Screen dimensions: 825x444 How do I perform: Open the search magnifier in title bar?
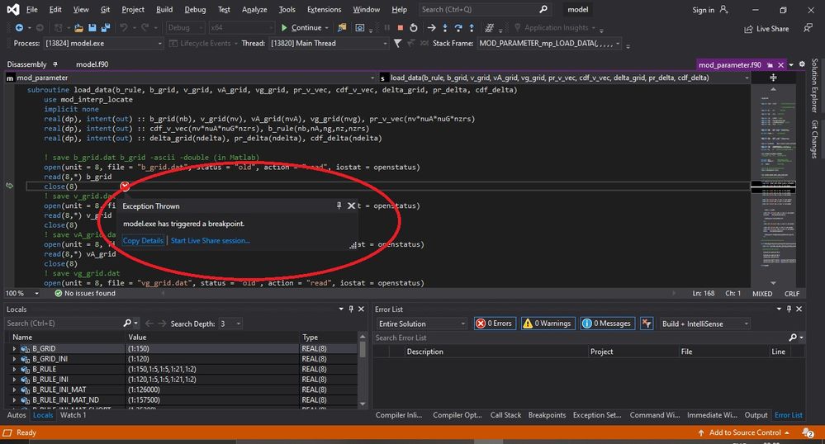[543, 9]
